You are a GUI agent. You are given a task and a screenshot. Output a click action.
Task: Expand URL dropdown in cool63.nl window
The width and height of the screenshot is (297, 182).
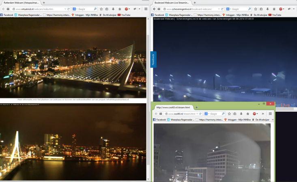pyautogui.click(x=197, y=114)
